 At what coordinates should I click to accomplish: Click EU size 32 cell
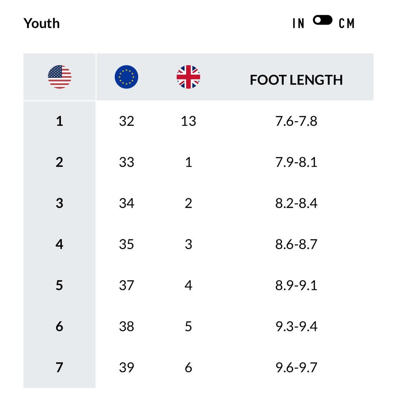[126, 121]
